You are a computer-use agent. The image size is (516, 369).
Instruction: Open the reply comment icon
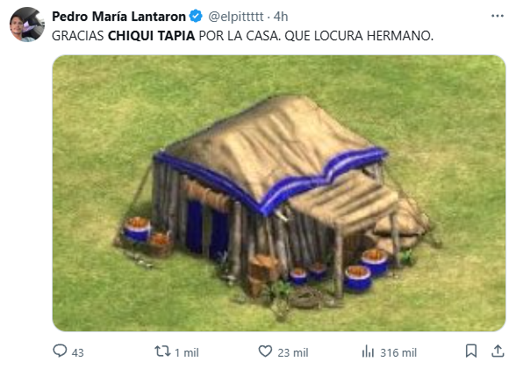[60, 351]
